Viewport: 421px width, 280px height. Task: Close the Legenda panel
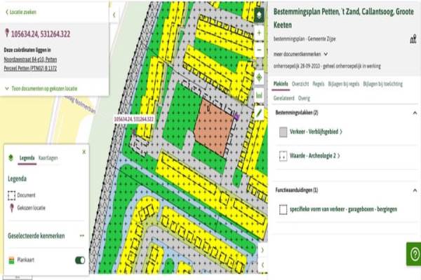84,151
